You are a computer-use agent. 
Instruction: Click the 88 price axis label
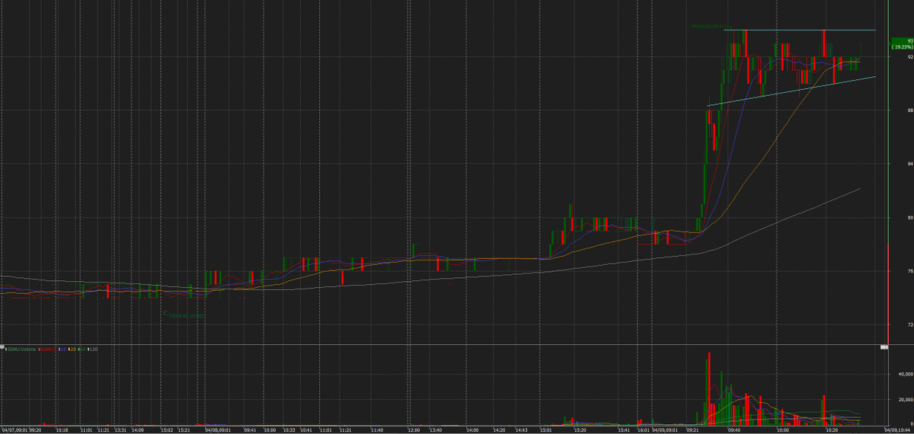point(909,110)
